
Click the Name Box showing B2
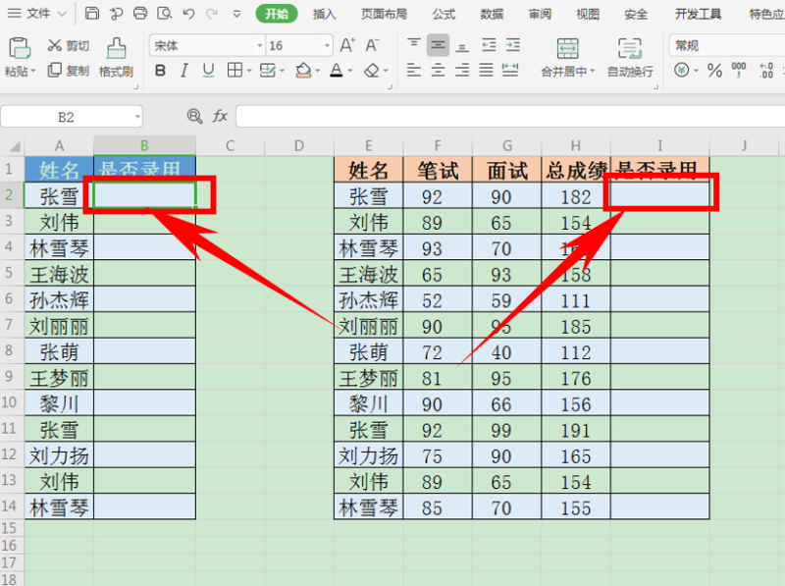[x=71, y=116]
